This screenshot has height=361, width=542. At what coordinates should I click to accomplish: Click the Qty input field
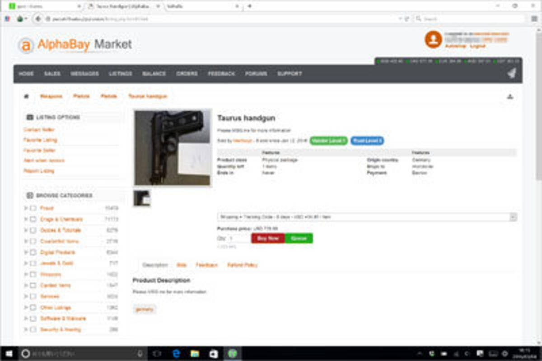pyautogui.click(x=239, y=238)
